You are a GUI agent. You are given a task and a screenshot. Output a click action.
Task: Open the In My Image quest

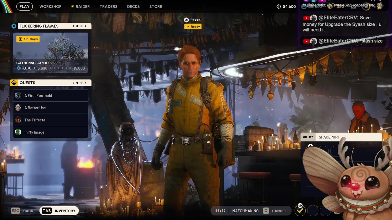click(x=51, y=132)
